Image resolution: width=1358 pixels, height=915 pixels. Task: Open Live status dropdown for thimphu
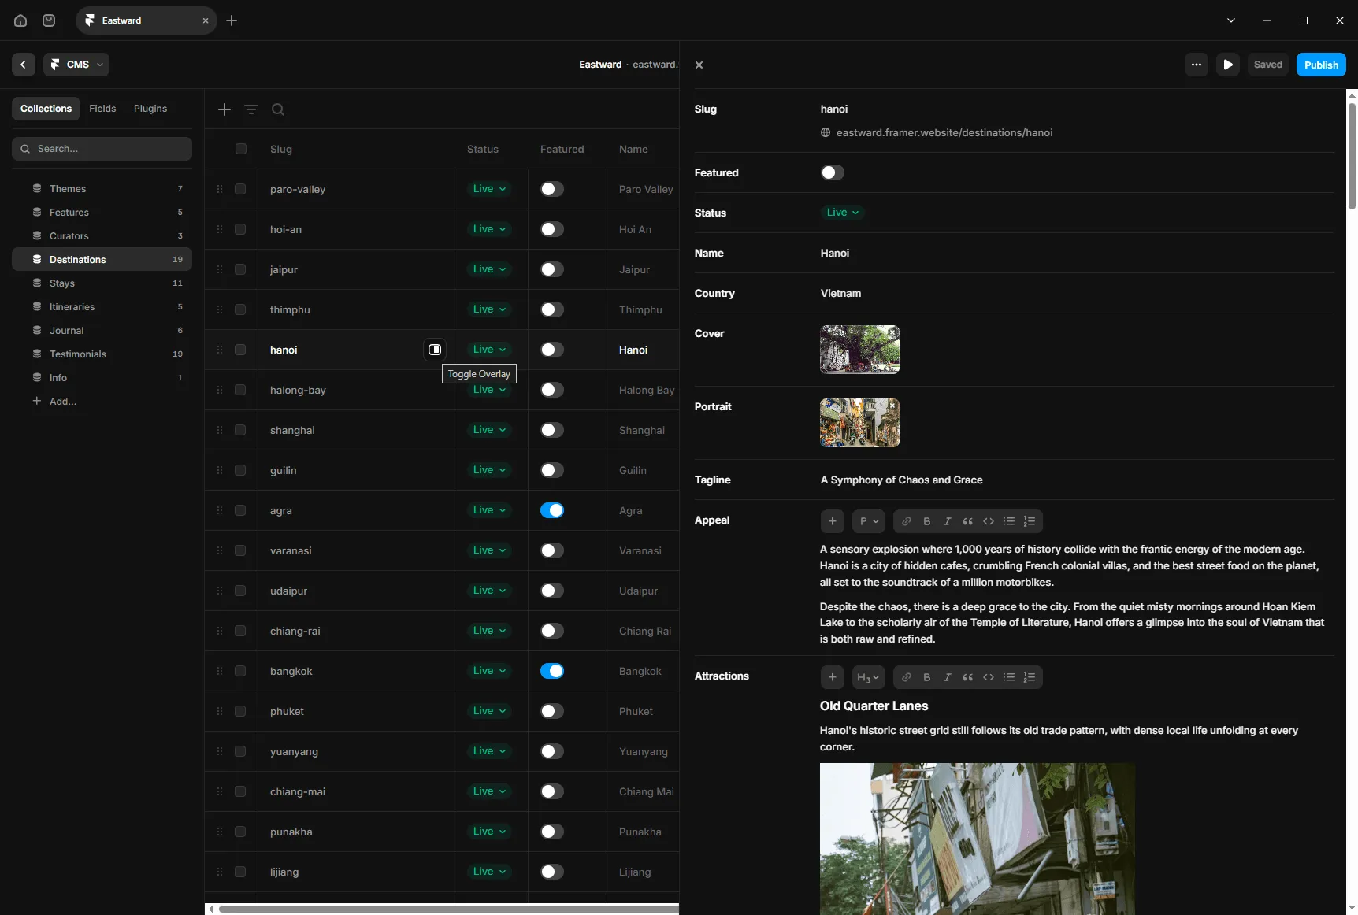coord(489,309)
